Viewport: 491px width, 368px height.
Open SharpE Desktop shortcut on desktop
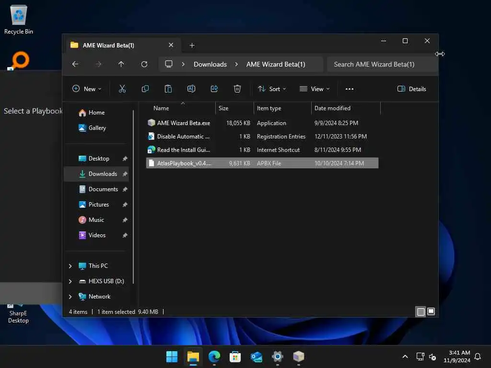click(18, 313)
